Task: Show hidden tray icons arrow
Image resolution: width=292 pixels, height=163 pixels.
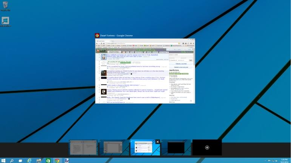Action: [265, 161]
